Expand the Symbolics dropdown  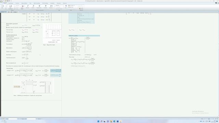click(x=51, y=6)
